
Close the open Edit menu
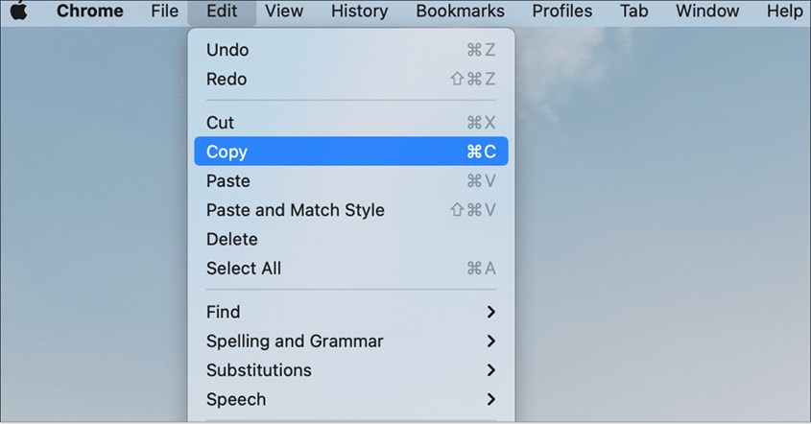click(222, 12)
